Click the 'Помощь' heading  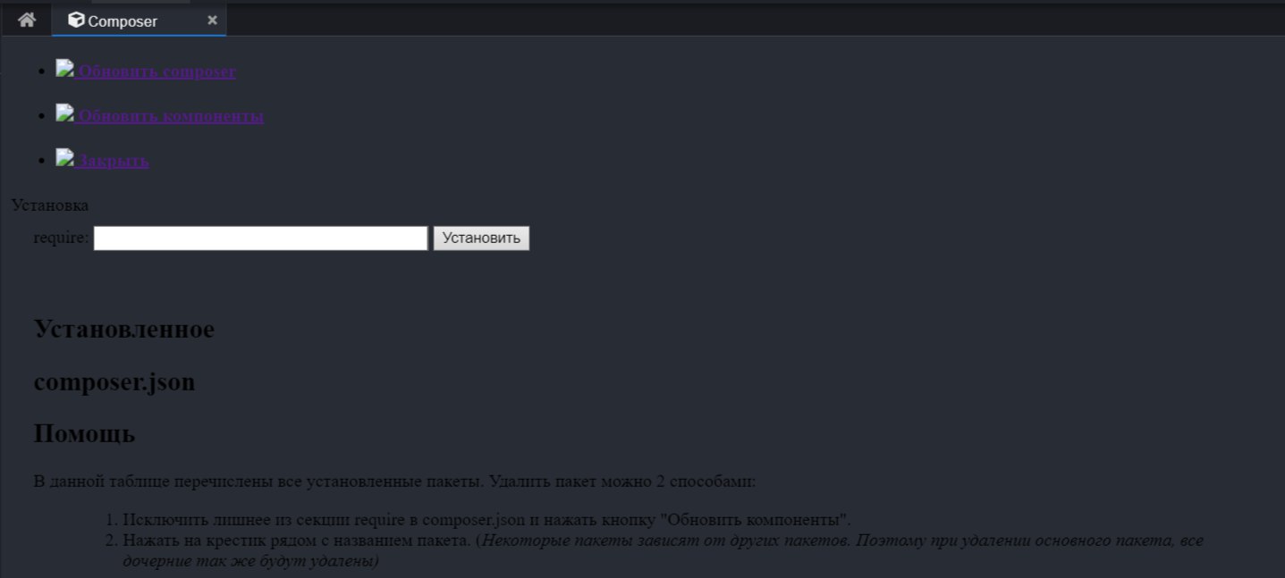click(x=84, y=434)
